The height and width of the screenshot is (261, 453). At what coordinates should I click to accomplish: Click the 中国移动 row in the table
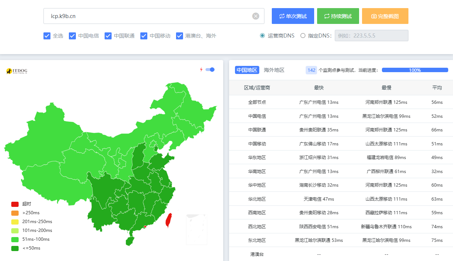click(341, 144)
